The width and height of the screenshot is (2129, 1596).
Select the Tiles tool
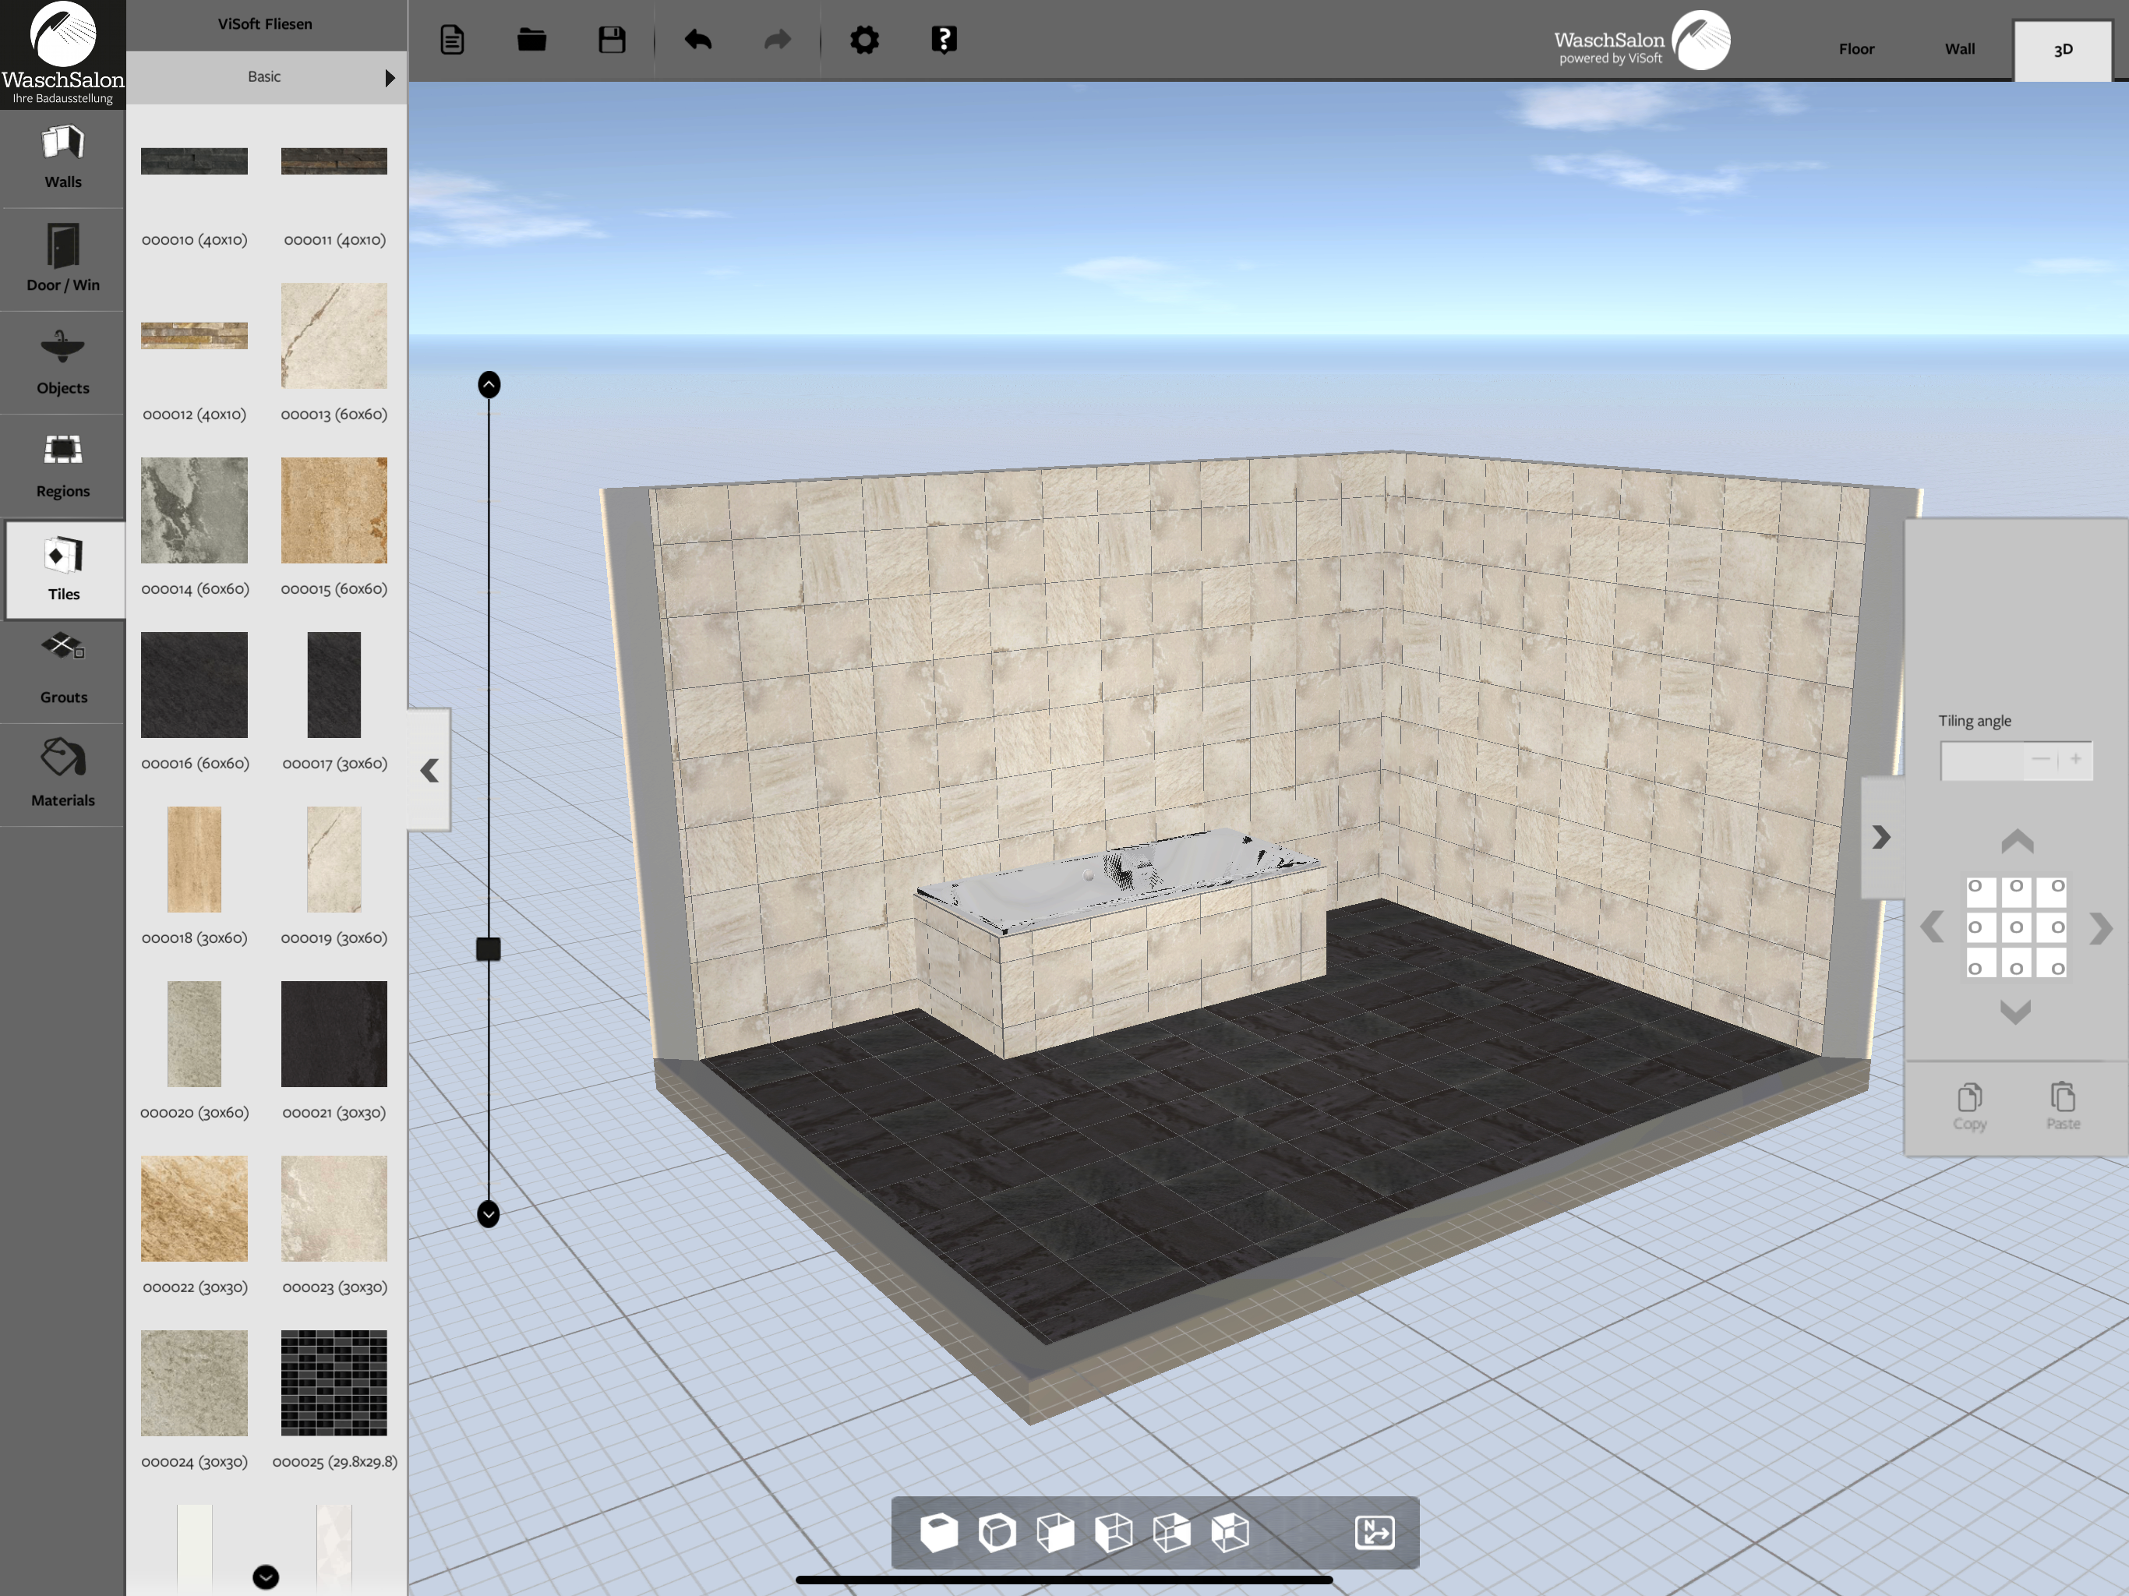(65, 569)
